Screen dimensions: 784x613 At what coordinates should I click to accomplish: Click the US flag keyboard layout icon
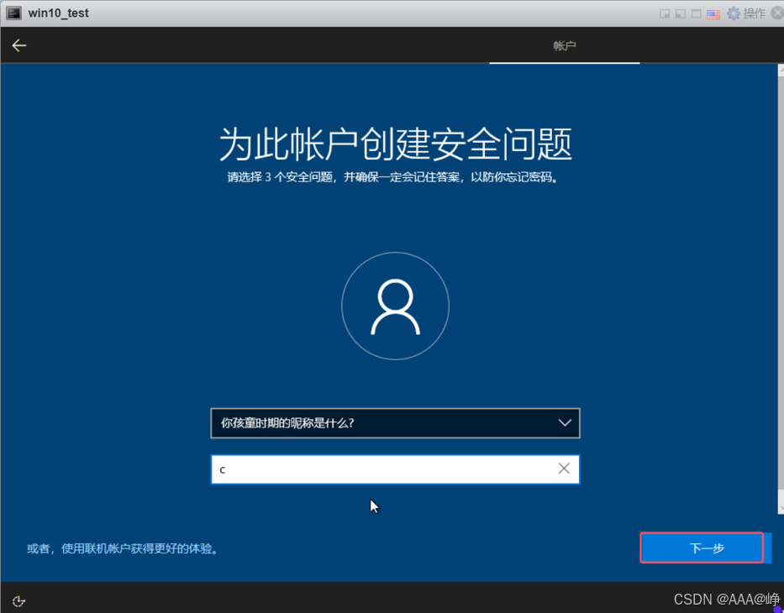point(713,13)
